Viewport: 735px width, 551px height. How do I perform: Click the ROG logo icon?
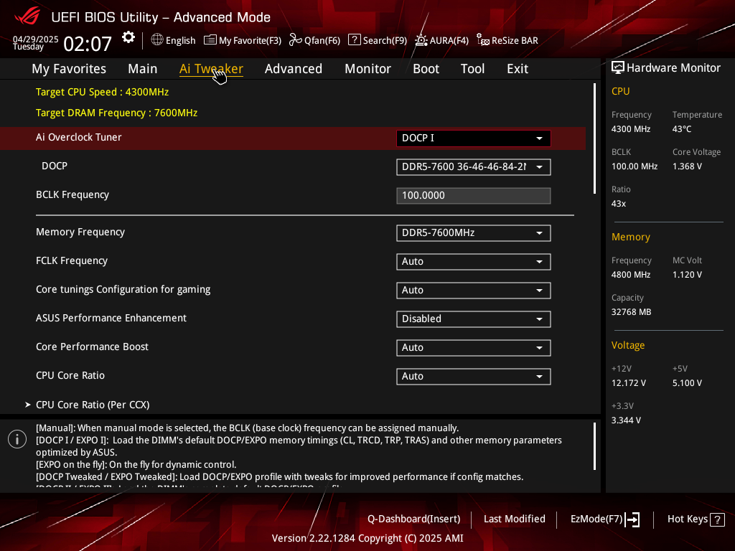click(27, 17)
